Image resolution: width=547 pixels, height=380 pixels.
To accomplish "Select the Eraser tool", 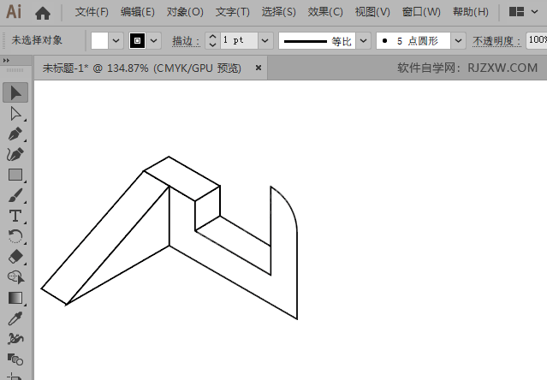I will tap(15, 257).
